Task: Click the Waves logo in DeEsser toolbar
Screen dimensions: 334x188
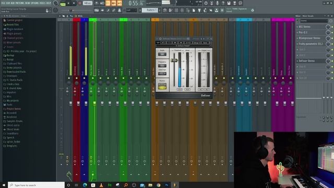Action: point(158,43)
